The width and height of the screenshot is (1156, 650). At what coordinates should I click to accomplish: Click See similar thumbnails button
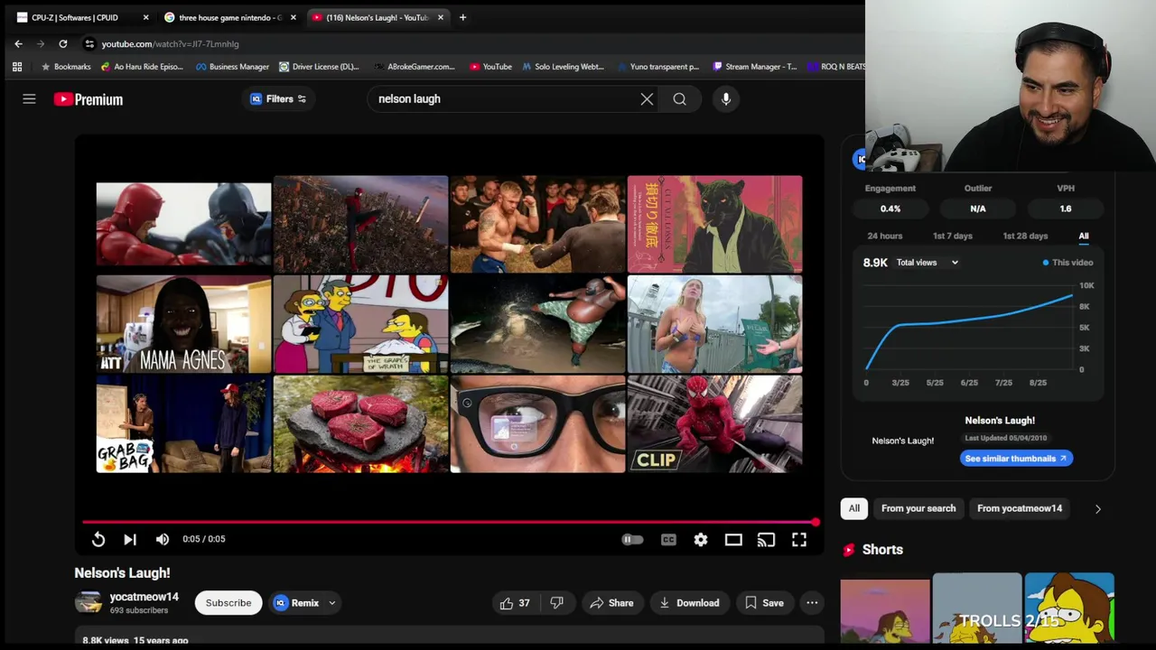coord(1016,459)
